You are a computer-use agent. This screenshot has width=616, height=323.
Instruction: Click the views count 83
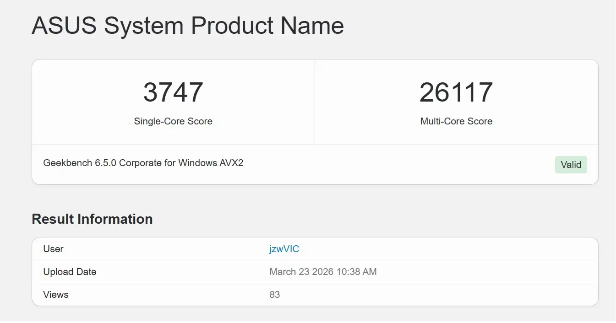pos(275,295)
